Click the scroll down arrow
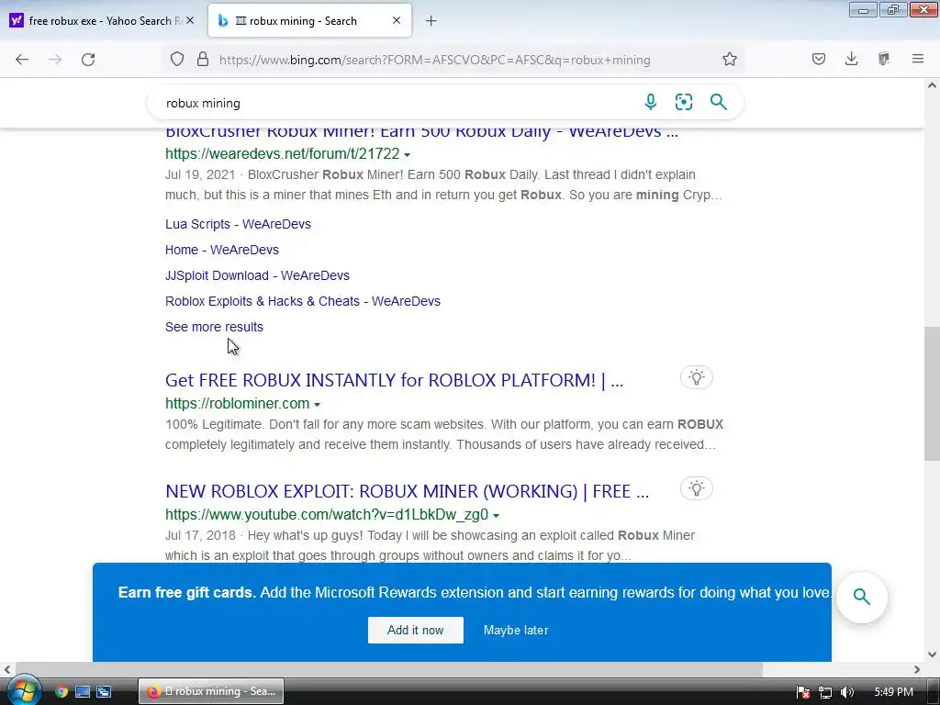The width and height of the screenshot is (940, 705). pyautogui.click(x=932, y=655)
